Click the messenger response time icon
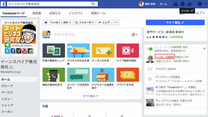 tap(149, 49)
